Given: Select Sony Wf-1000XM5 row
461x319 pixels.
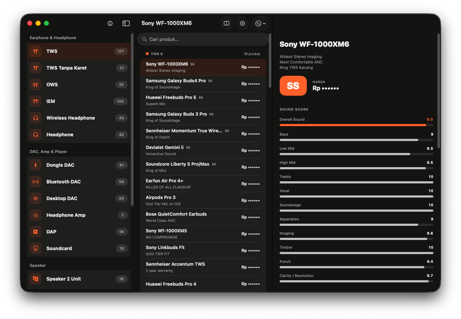Looking at the screenshot, I should pyautogui.click(x=203, y=234).
